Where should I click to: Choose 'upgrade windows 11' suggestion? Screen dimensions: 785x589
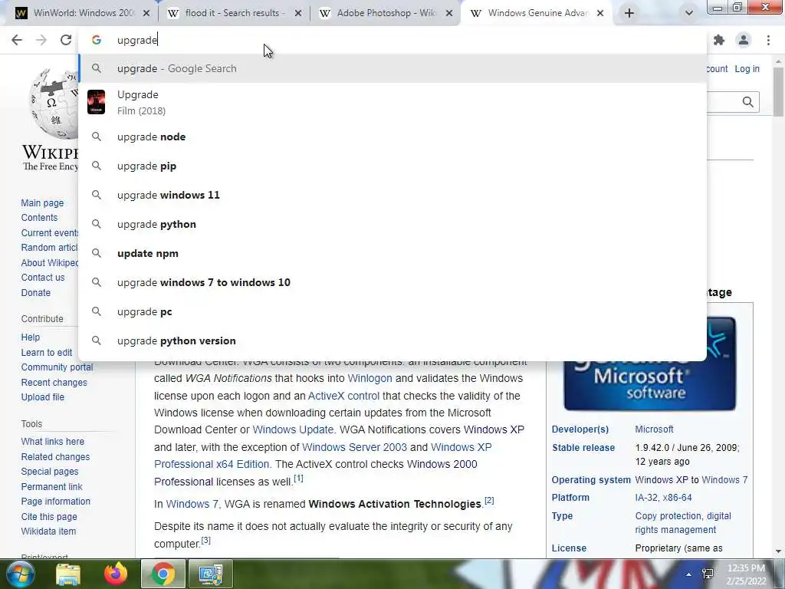tap(392, 195)
